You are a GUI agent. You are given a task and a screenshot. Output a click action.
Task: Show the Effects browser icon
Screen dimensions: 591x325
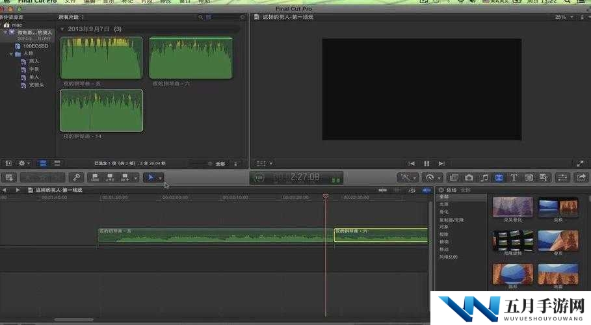pyautogui.click(x=454, y=177)
